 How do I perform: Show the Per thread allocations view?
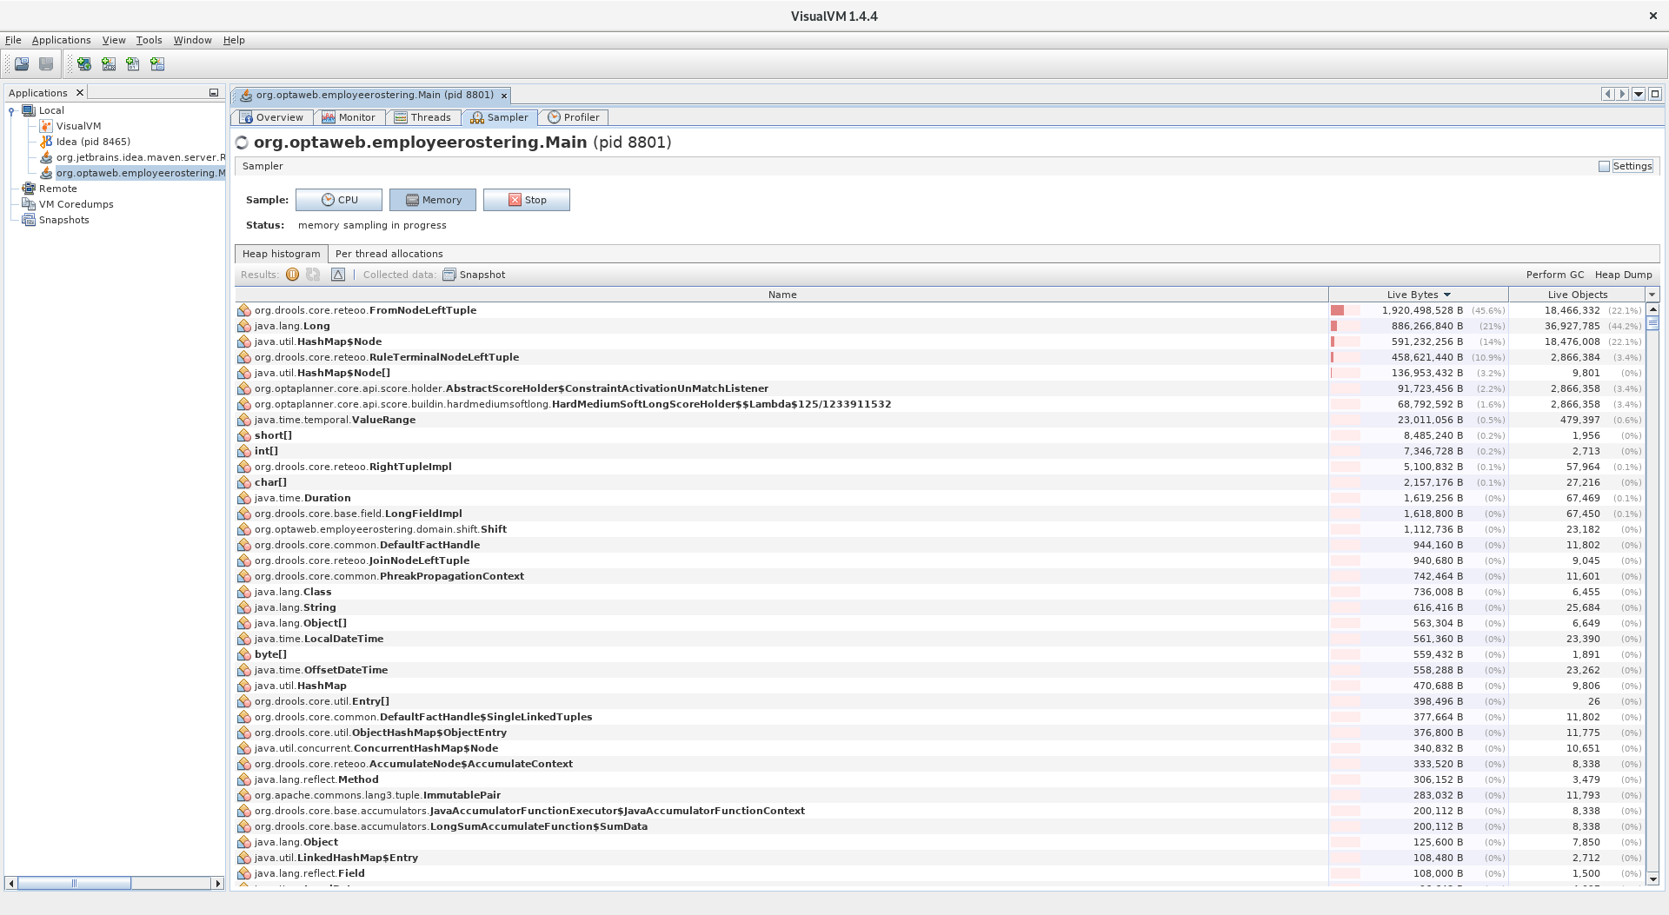[x=389, y=254]
